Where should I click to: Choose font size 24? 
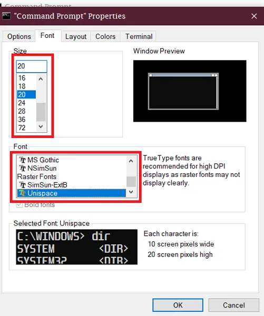[x=26, y=103]
